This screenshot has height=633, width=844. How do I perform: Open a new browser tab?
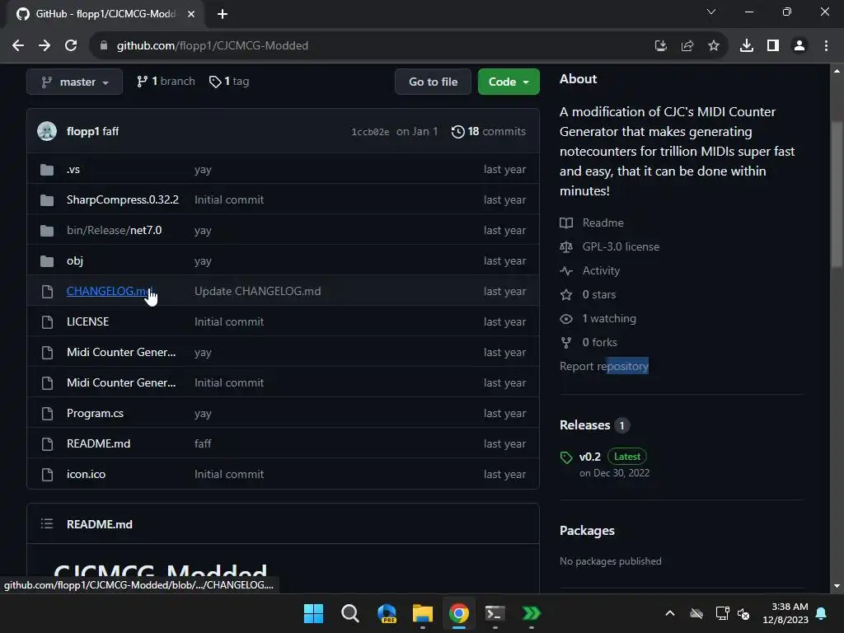(x=223, y=14)
